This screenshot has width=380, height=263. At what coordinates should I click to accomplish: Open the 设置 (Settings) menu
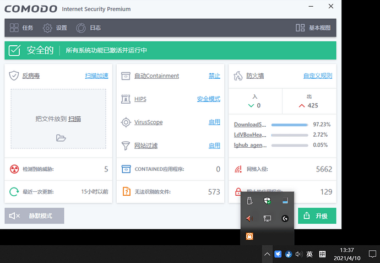[55, 28]
